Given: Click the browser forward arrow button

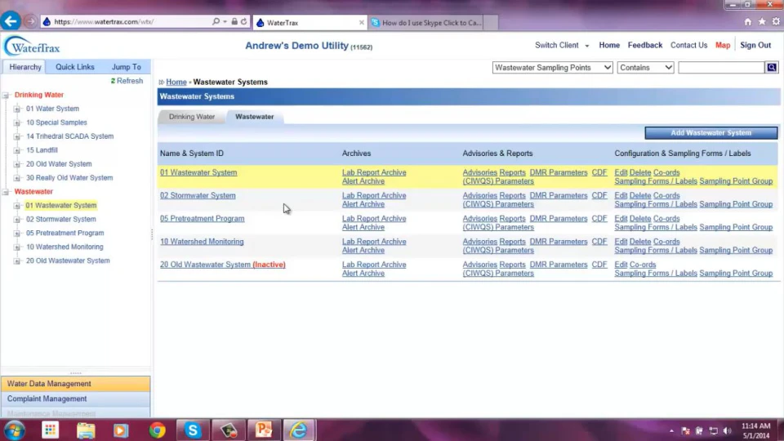Looking at the screenshot, I should 30,21.
